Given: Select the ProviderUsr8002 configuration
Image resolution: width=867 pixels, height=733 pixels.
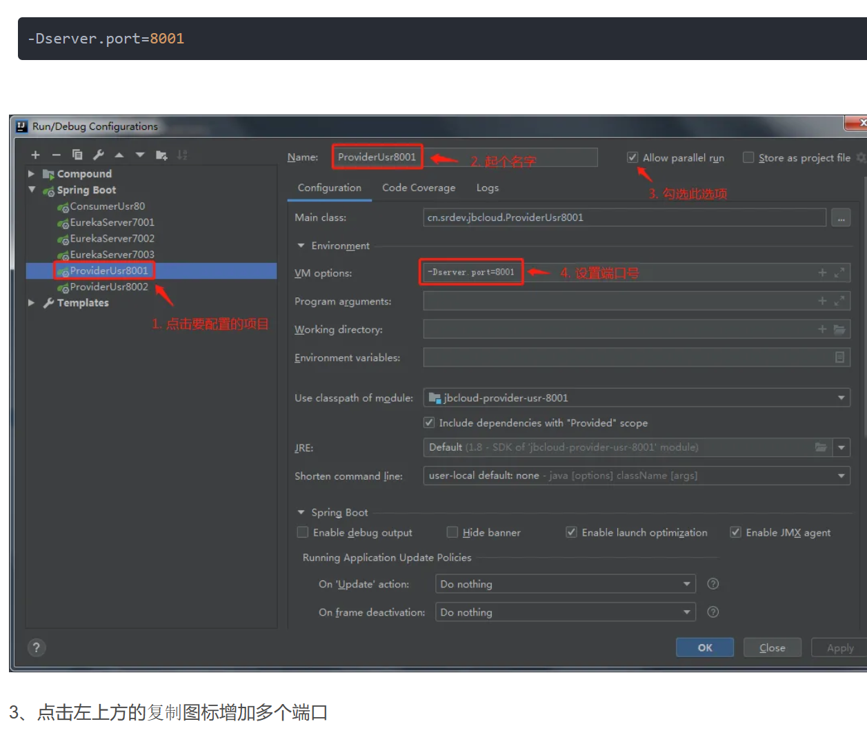Looking at the screenshot, I should pyautogui.click(x=103, y=286).
